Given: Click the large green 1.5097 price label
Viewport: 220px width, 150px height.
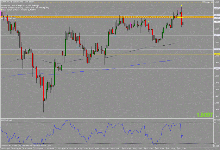Looking at the screenshot, I should pyautogui.click(x=205, y=115).
